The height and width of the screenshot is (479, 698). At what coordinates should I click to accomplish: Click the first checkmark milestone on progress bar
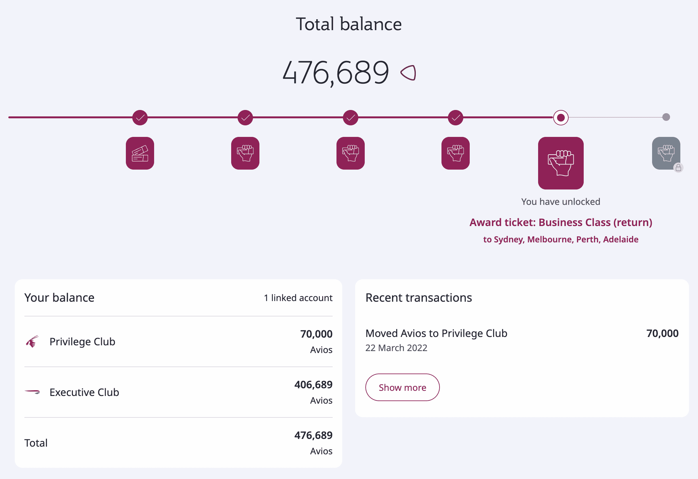click(x=140, y=117)
